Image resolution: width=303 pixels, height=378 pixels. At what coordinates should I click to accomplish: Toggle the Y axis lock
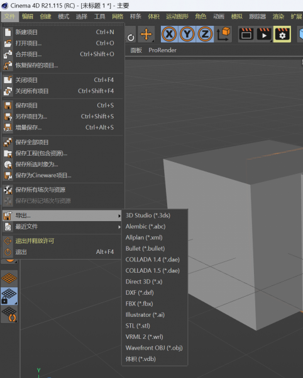[x=187, y=34]
